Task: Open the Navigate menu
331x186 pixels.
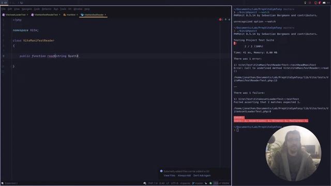Action: tap(27, 9)
